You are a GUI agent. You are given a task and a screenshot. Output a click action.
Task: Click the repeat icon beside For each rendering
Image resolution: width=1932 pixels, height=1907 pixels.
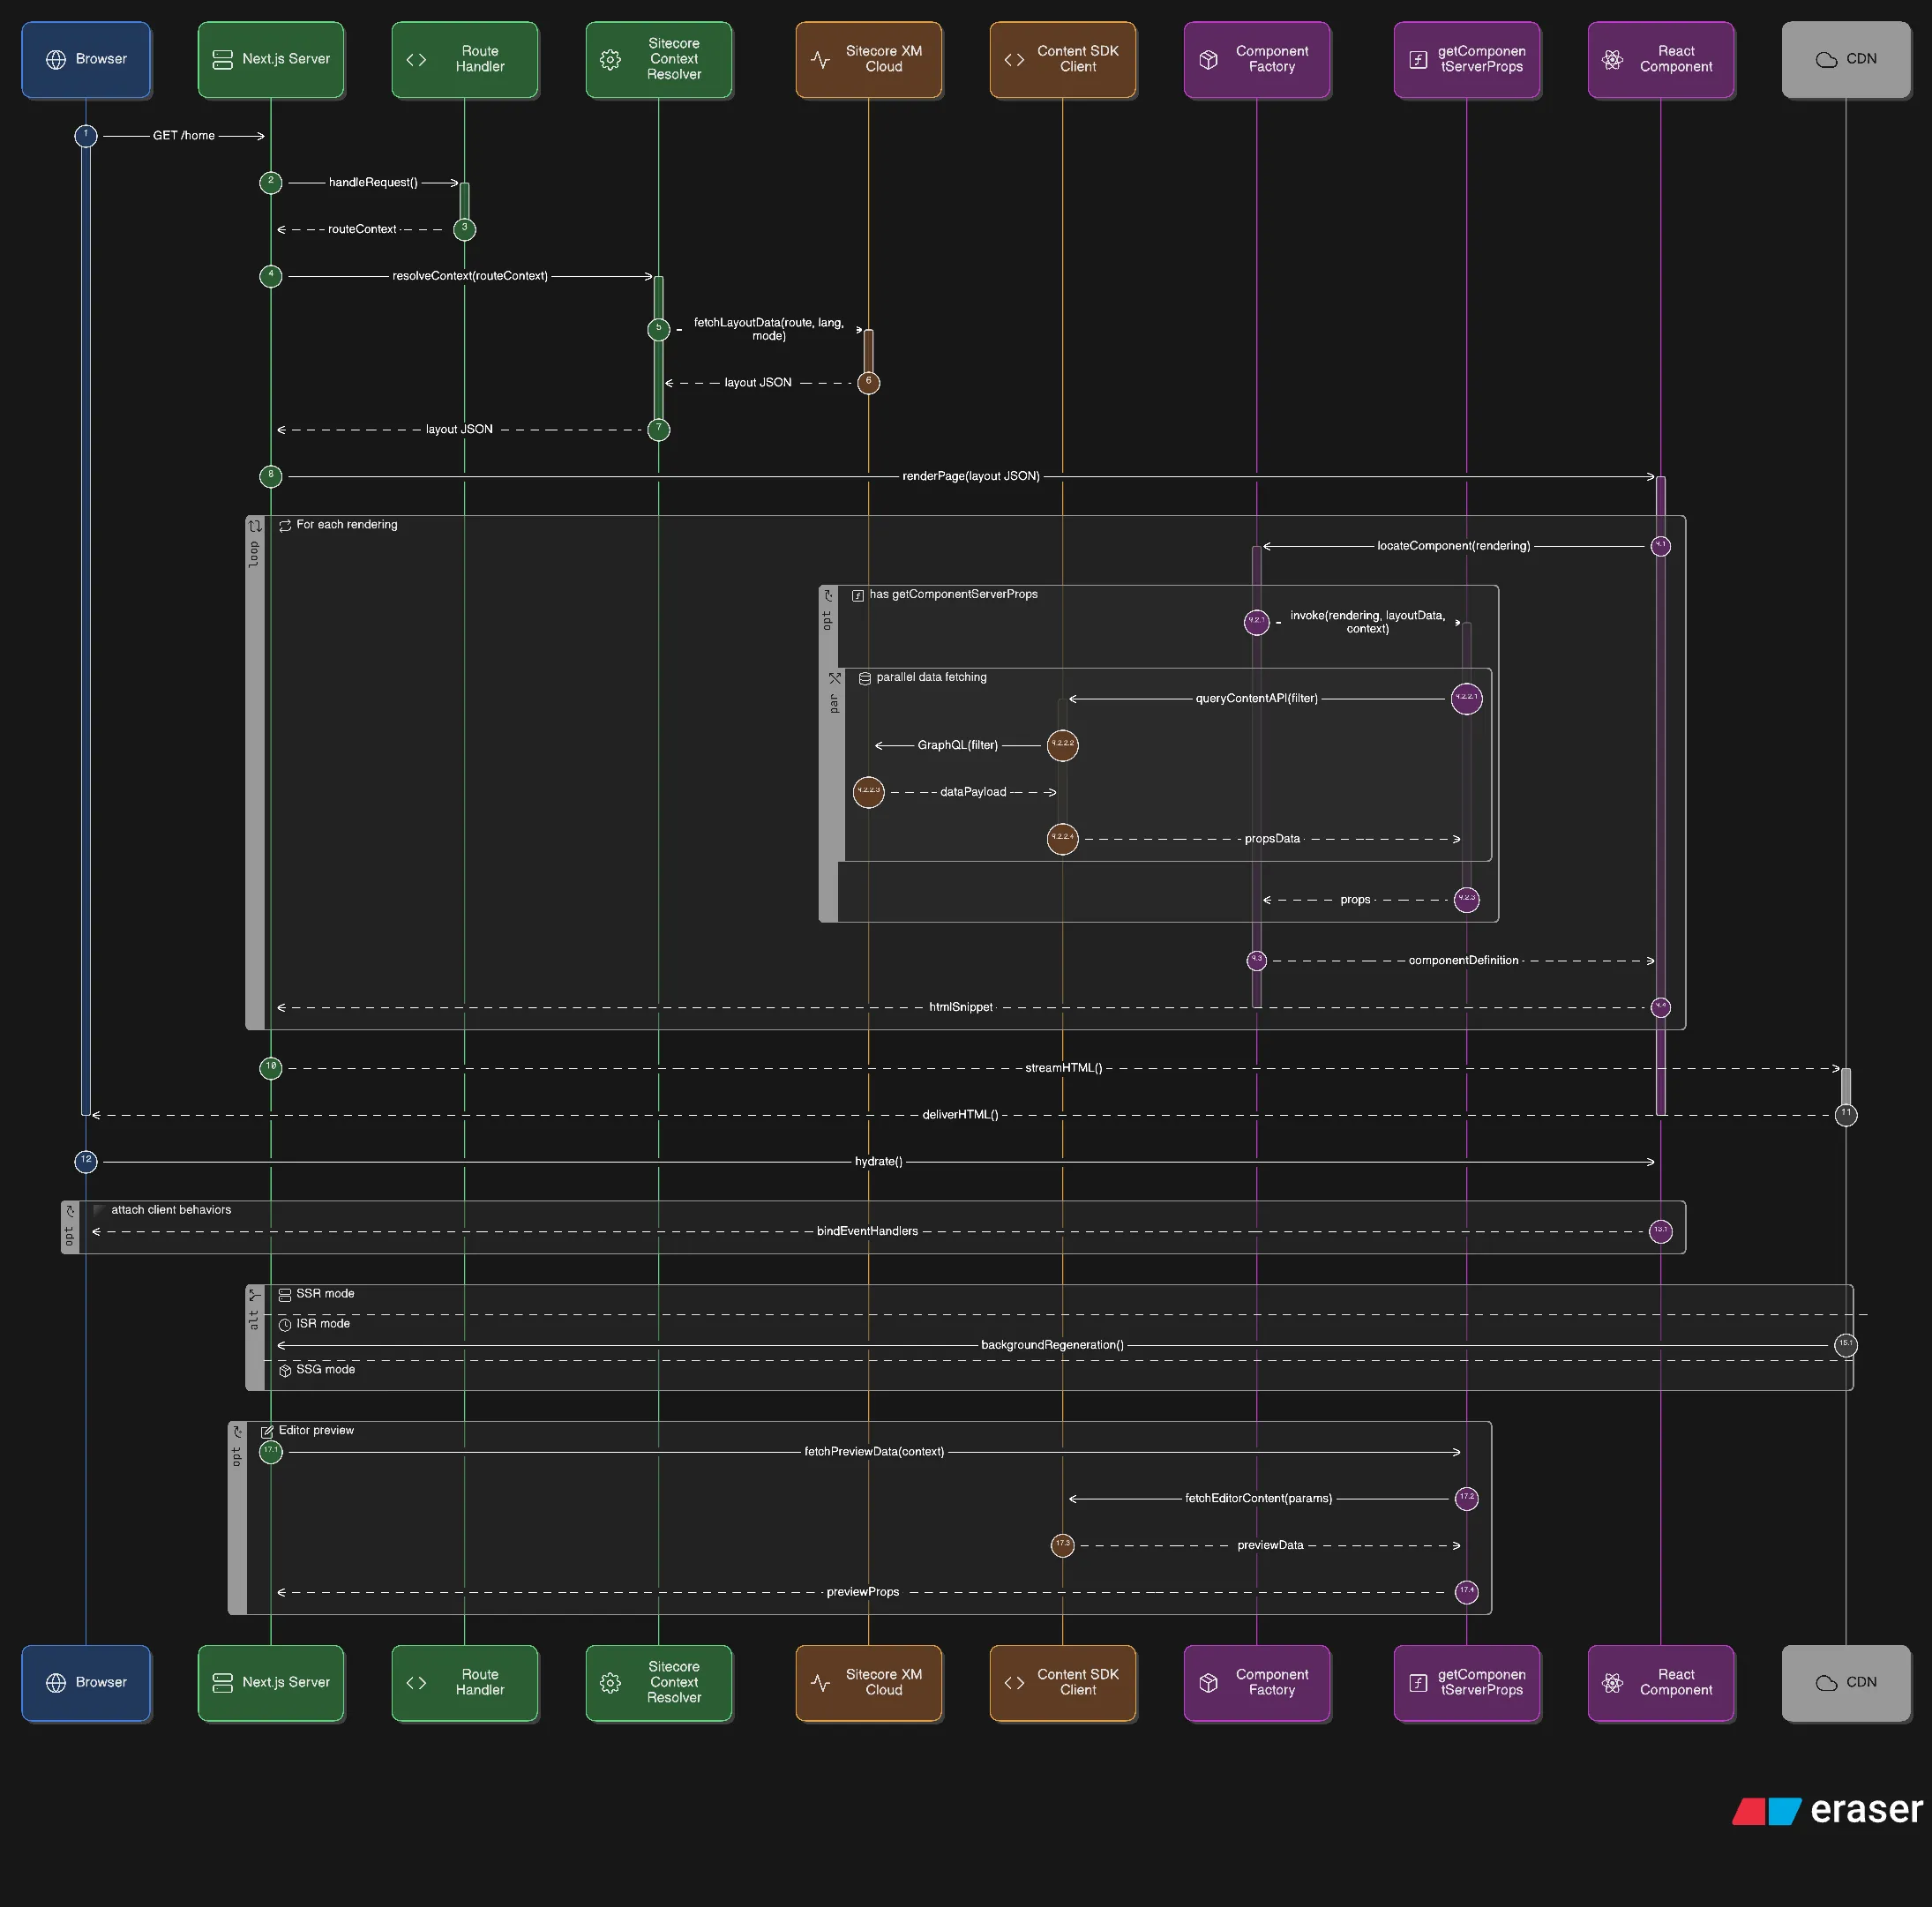click(285, 525)
